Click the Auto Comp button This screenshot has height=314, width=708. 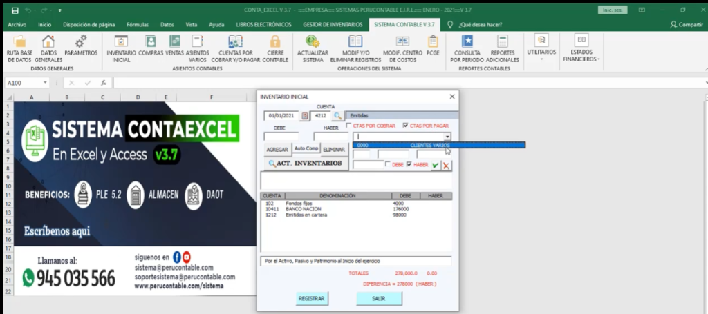coord(306,148)
